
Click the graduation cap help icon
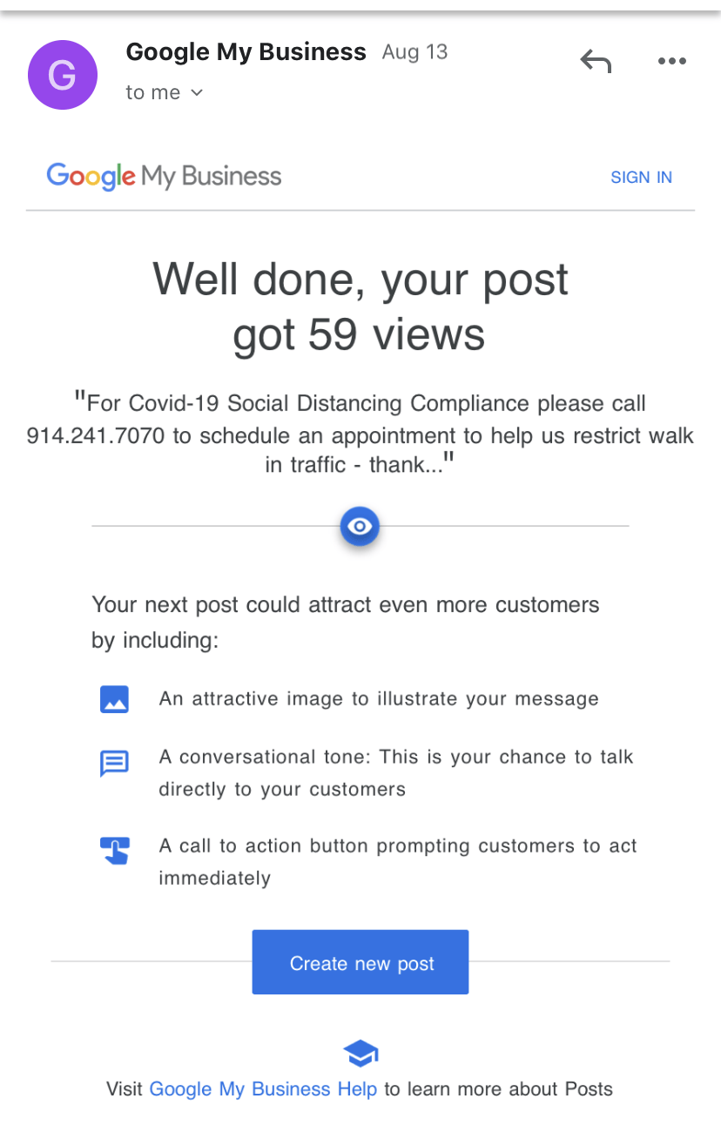[x=360, y=1054]
